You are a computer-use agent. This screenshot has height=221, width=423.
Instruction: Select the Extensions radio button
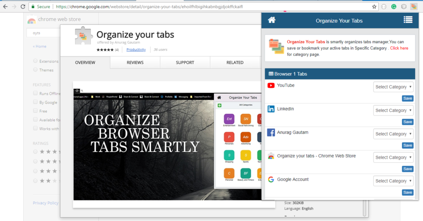[x=36, y=61]
